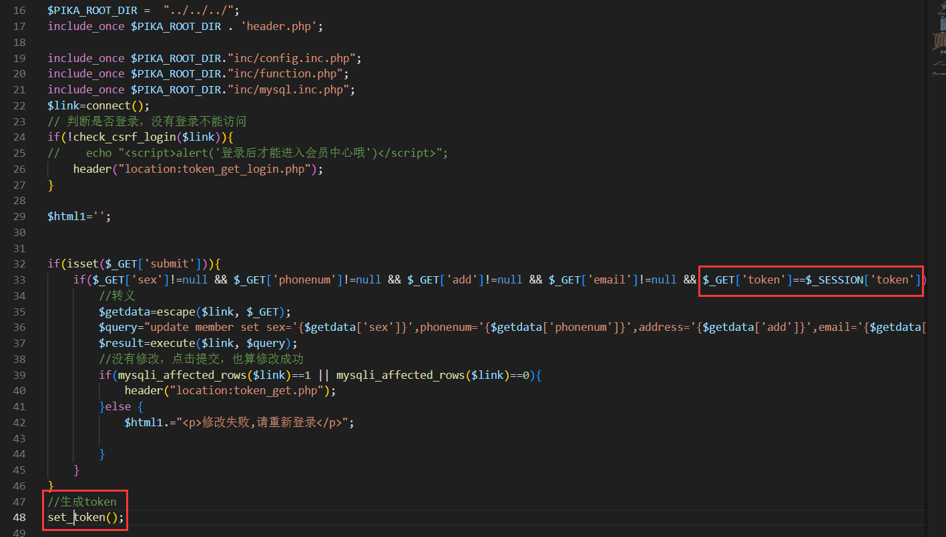
Task: Click the closing brace on line 27
Action: click(51, 185)
